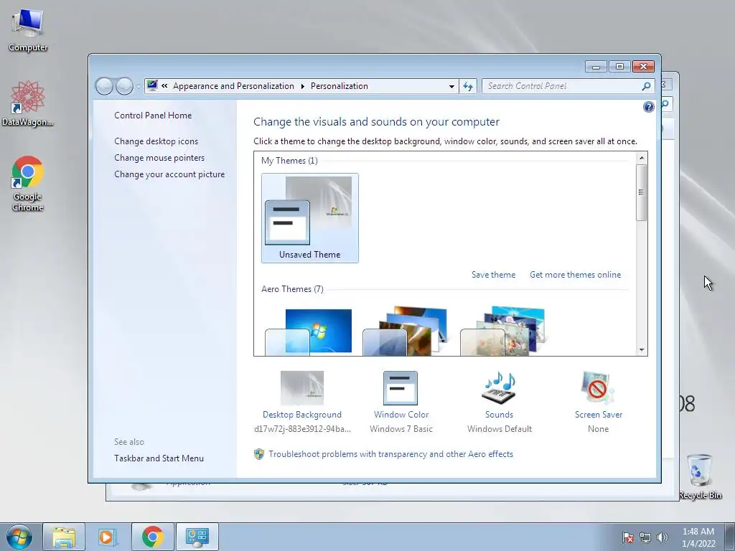Open the Desktop Background icon
Screen dimensions: 735x551
point(302,388)
